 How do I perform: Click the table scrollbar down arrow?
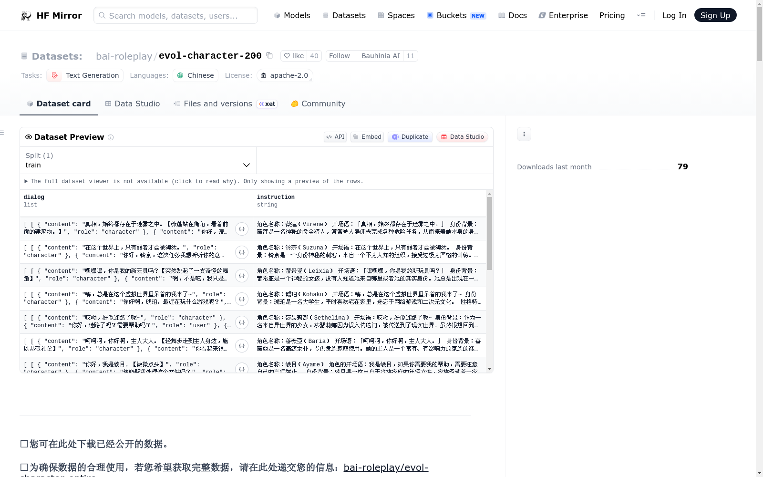tap(489, 369)
